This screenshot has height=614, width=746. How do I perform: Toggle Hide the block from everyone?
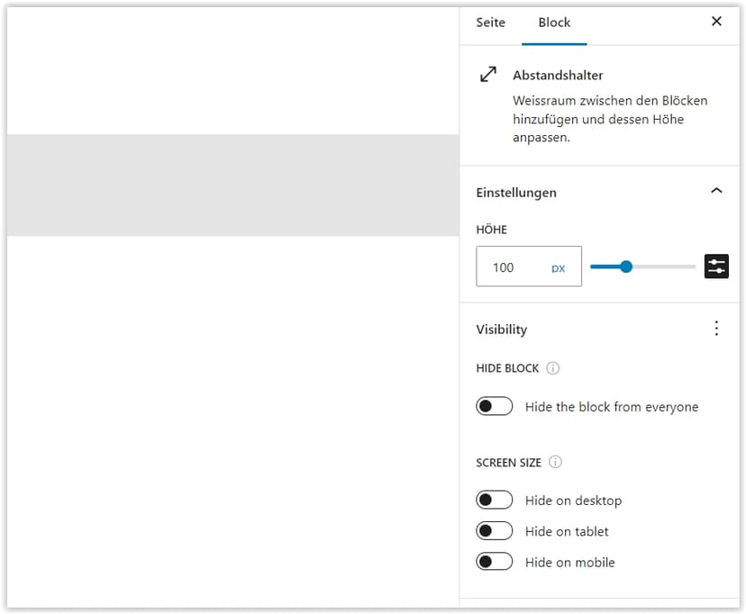pos(495,406)
